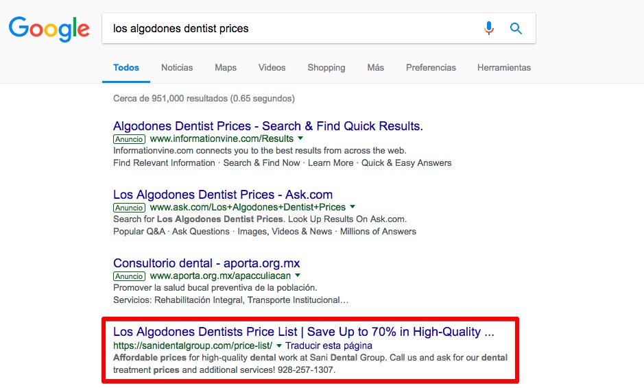Click 'Find Relevant Information' text in first ad
This screenshot has height=388, width=644.
pyautogui.click(x=164, y=163)
